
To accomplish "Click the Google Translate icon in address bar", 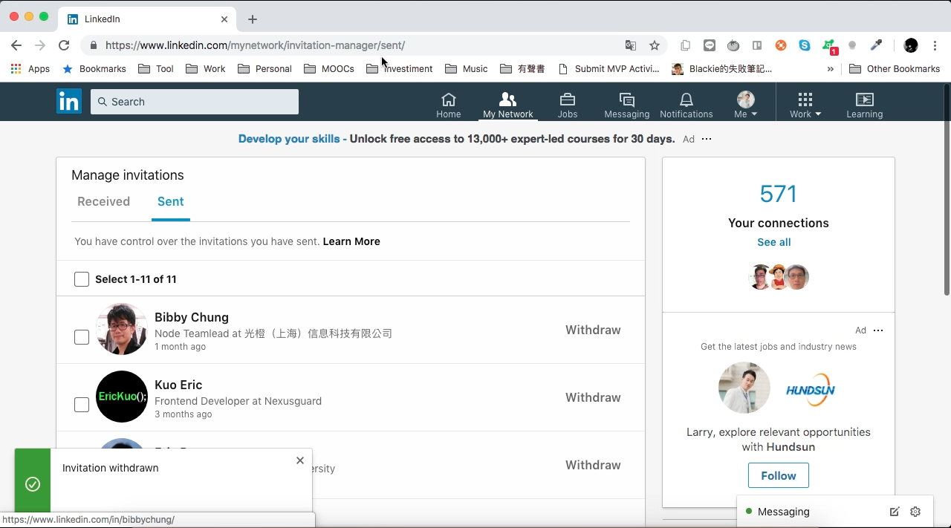I will (631, 45).
